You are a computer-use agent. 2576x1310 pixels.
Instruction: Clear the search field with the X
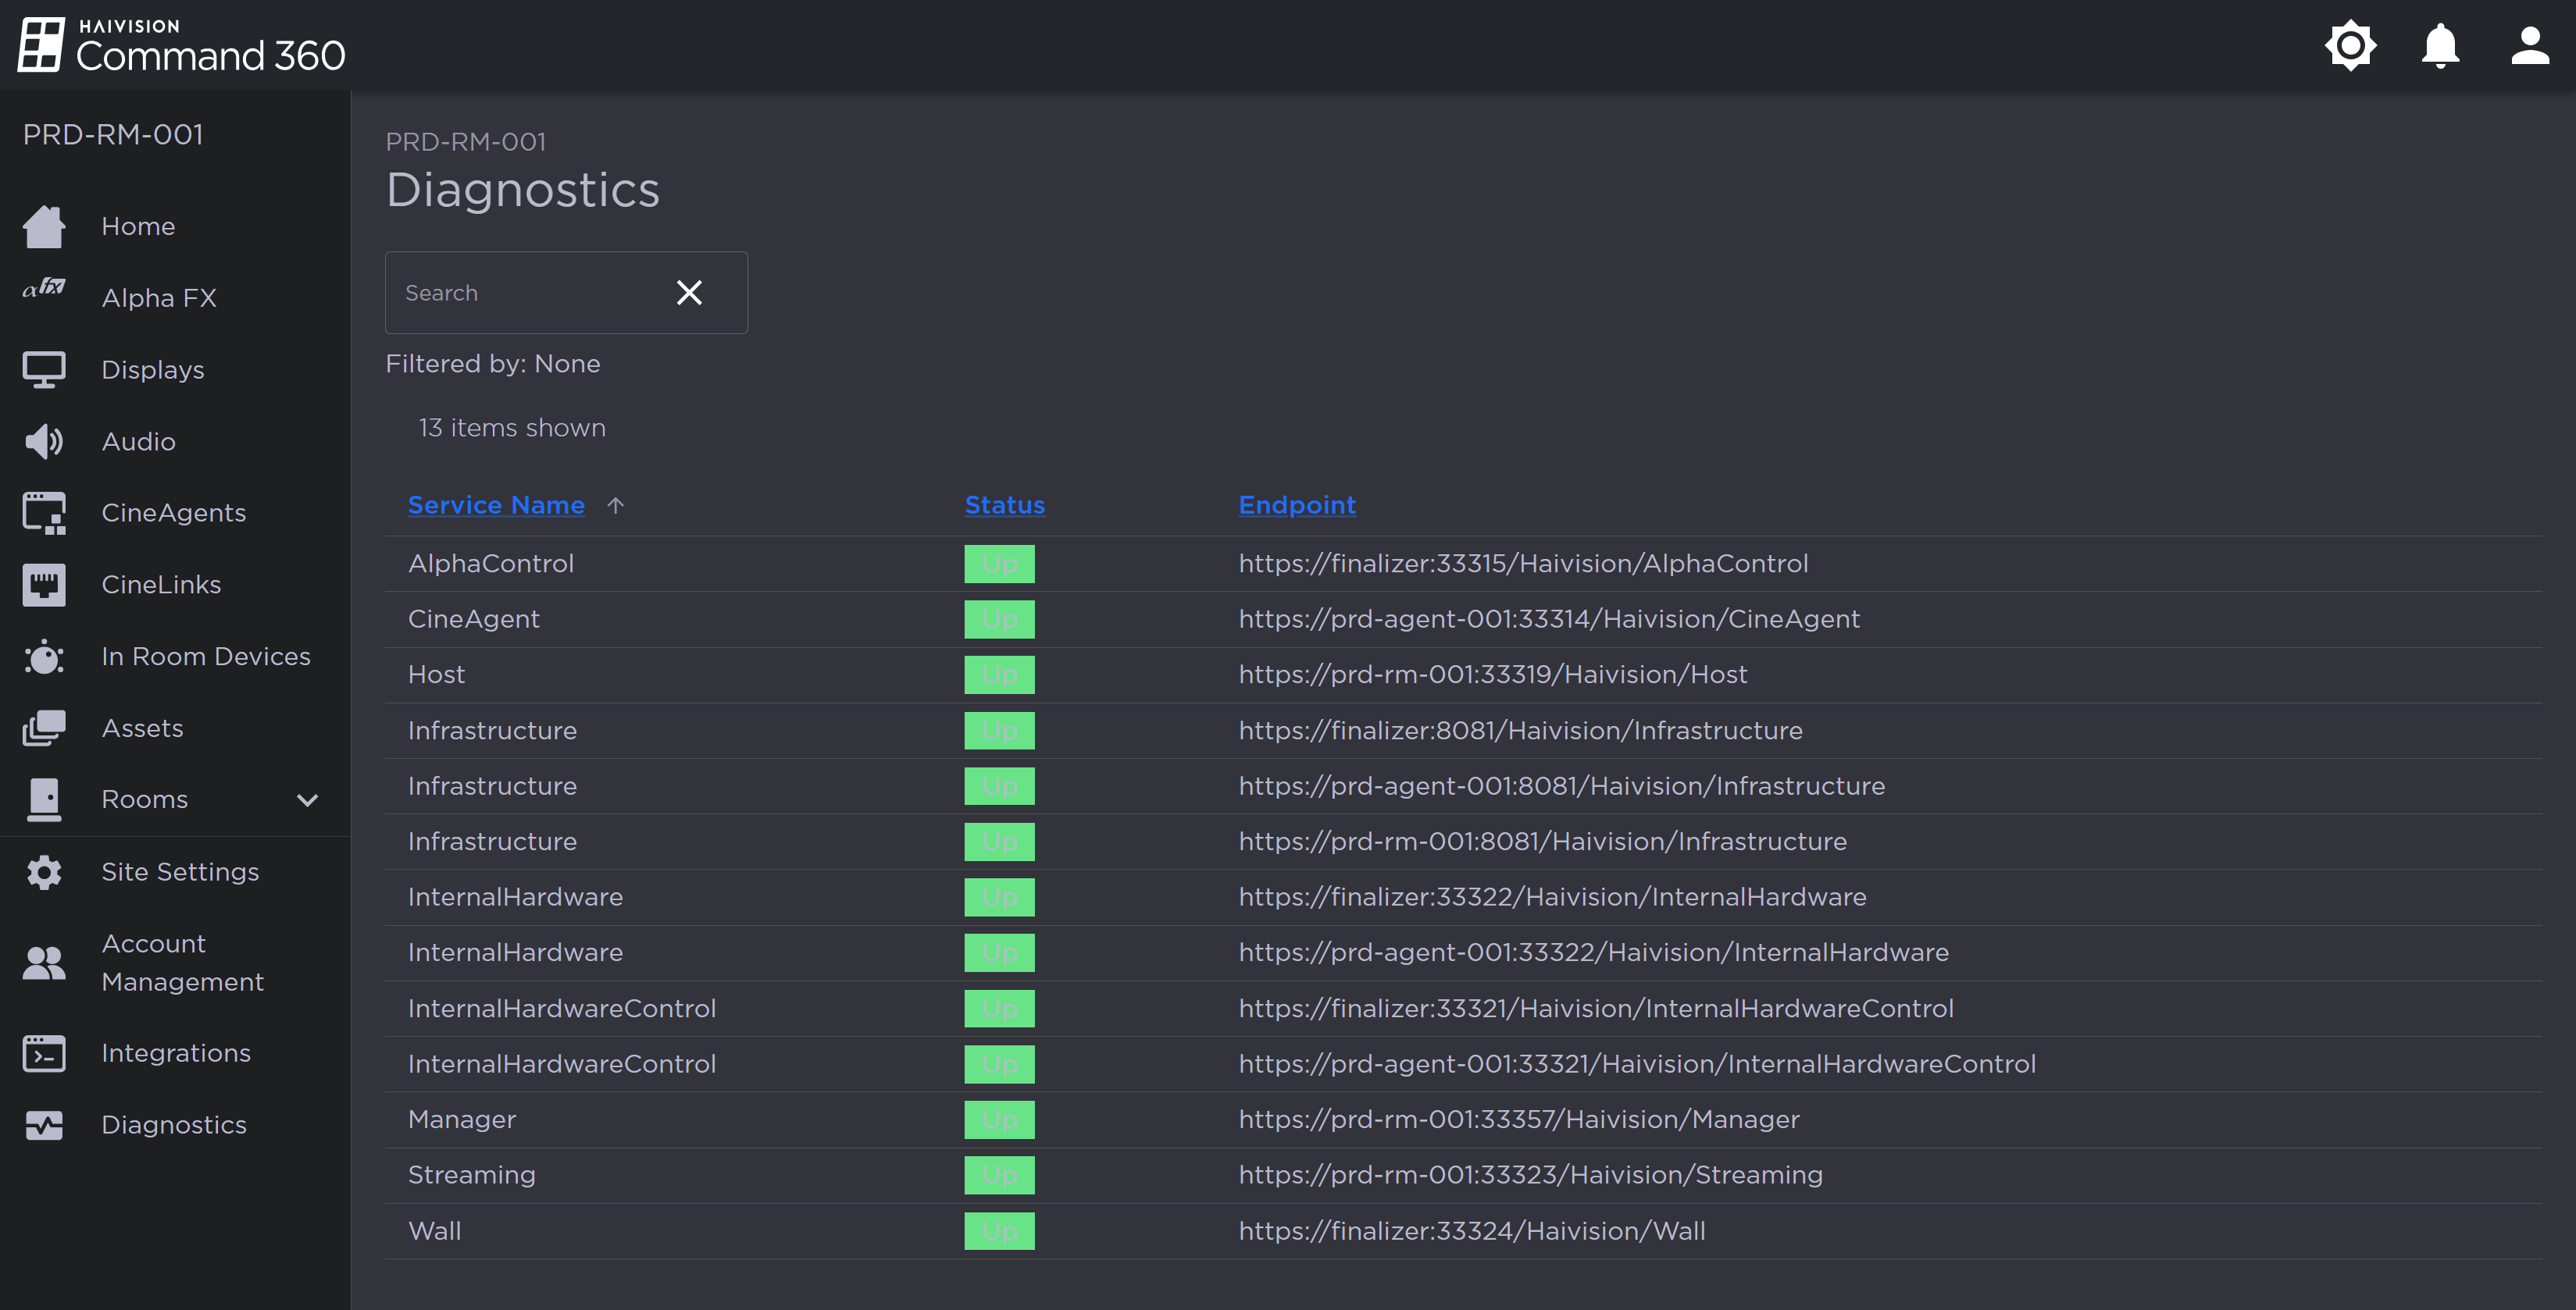[x=689, y=292]
